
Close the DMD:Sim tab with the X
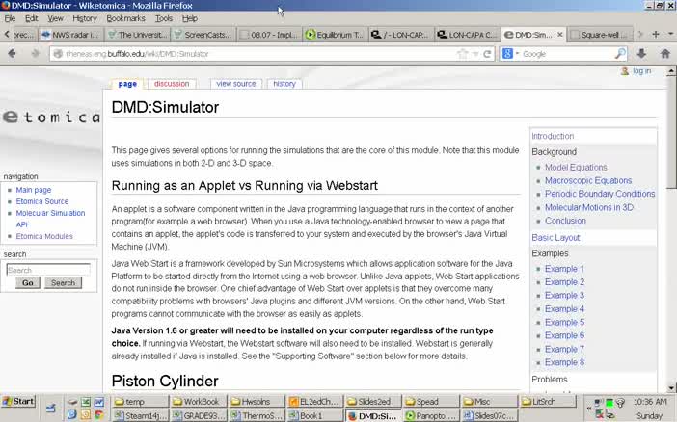560,34
